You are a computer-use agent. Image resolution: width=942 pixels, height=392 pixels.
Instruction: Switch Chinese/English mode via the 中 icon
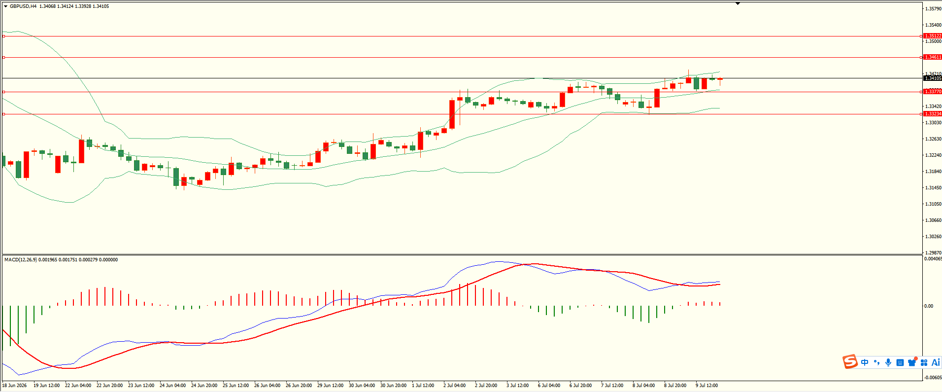point(865,362)
